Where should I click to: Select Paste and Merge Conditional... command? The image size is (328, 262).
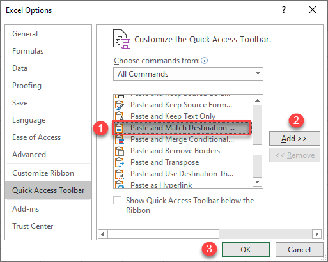point(183,139)
